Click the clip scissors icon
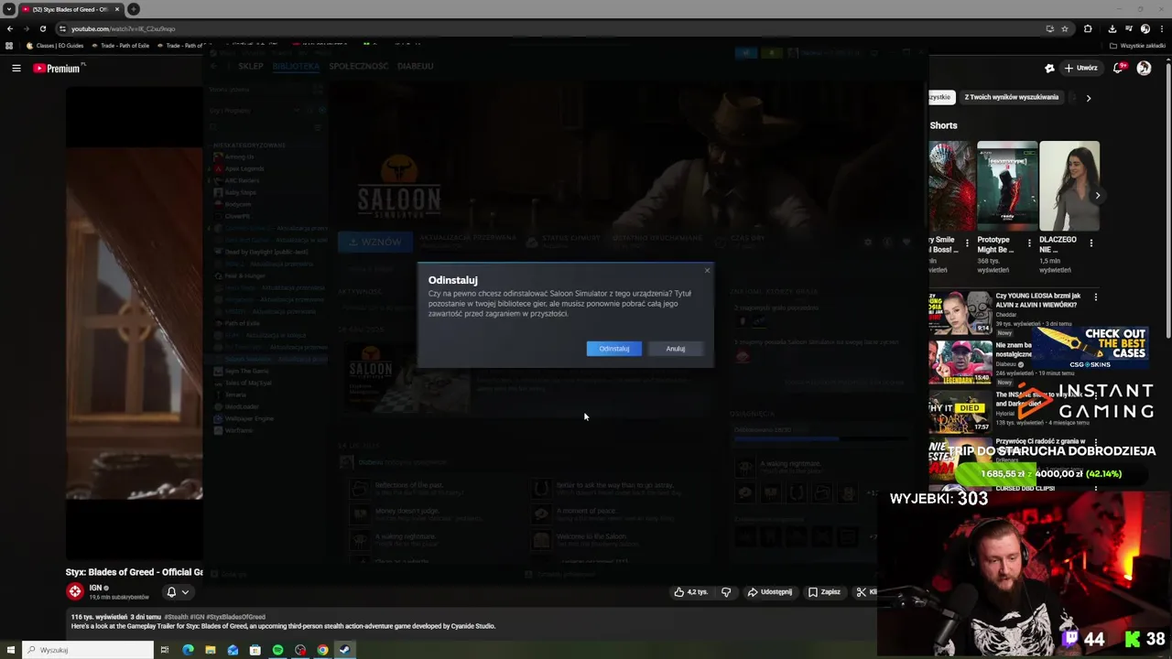 [862, 592]
